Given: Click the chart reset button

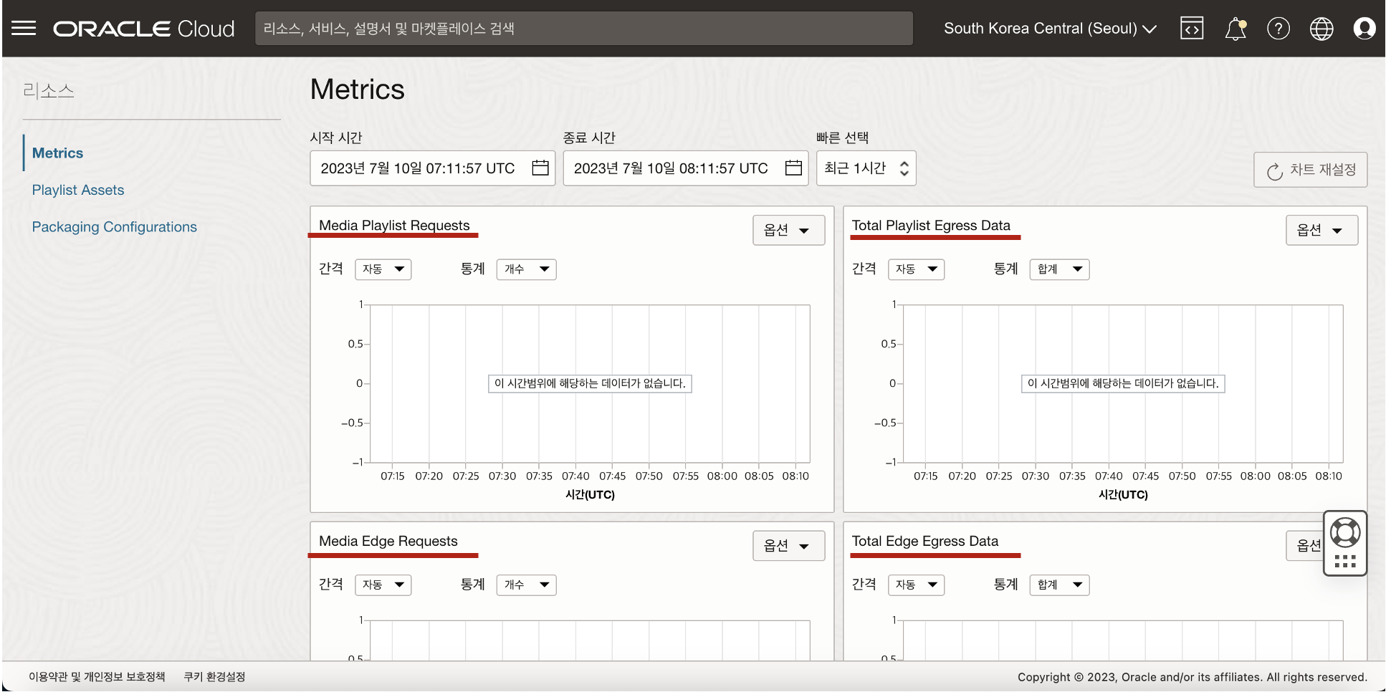Looking at the screenshot, I should tap(1310, 170).
